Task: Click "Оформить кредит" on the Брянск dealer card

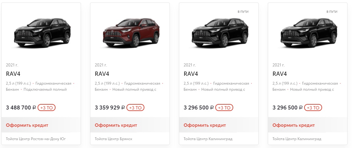Action: [x=116, y=125]
